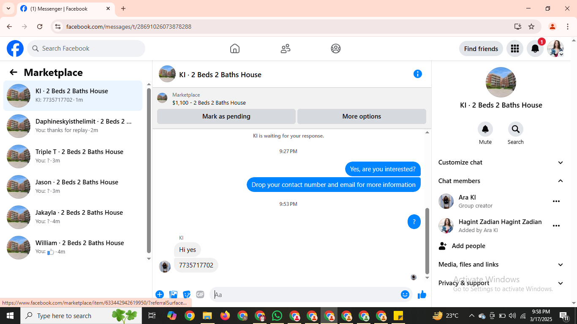This screenshot has width=577, height=324.
Task: Click the attach photo icon in composer
Action: point(173,294)
